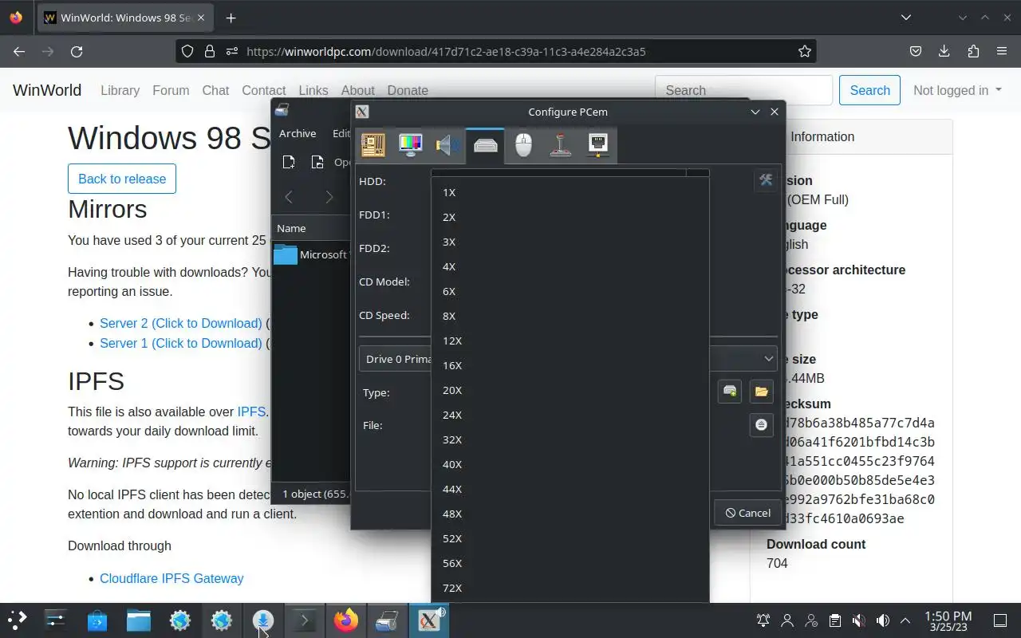Click Cancel in Configure PCem
The width and height of the screenshot is (1021, 638).
747,513
